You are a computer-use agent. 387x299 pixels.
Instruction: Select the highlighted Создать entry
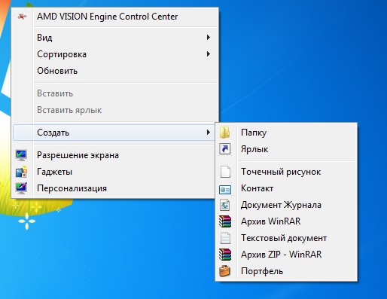point(114,133)
